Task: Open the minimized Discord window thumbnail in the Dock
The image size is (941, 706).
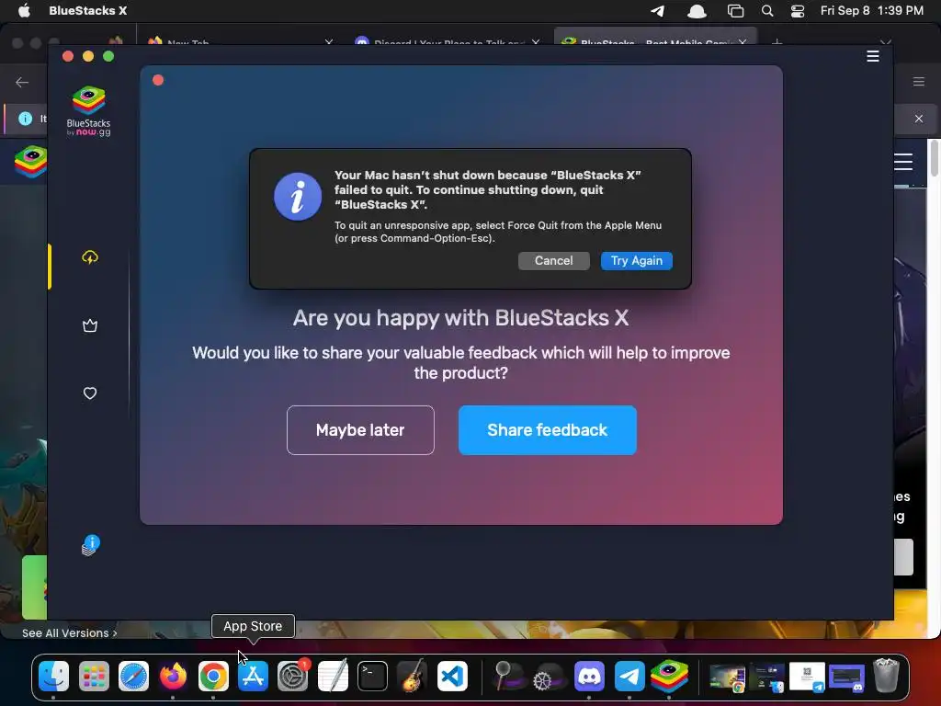Action: point(846,677)
